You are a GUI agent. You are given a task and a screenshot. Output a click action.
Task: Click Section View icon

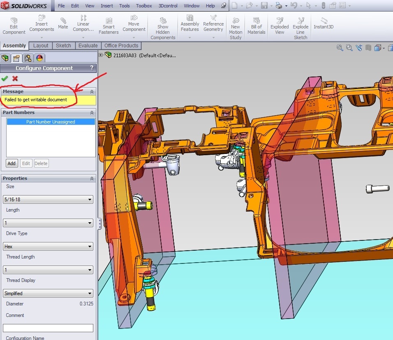click(368, 48)
